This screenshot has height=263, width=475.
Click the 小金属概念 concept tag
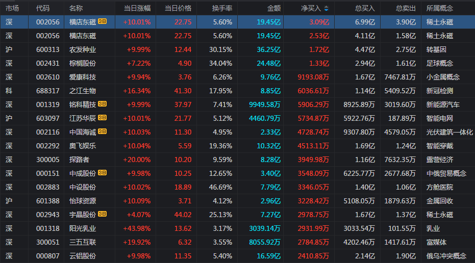tap(443, 77)
